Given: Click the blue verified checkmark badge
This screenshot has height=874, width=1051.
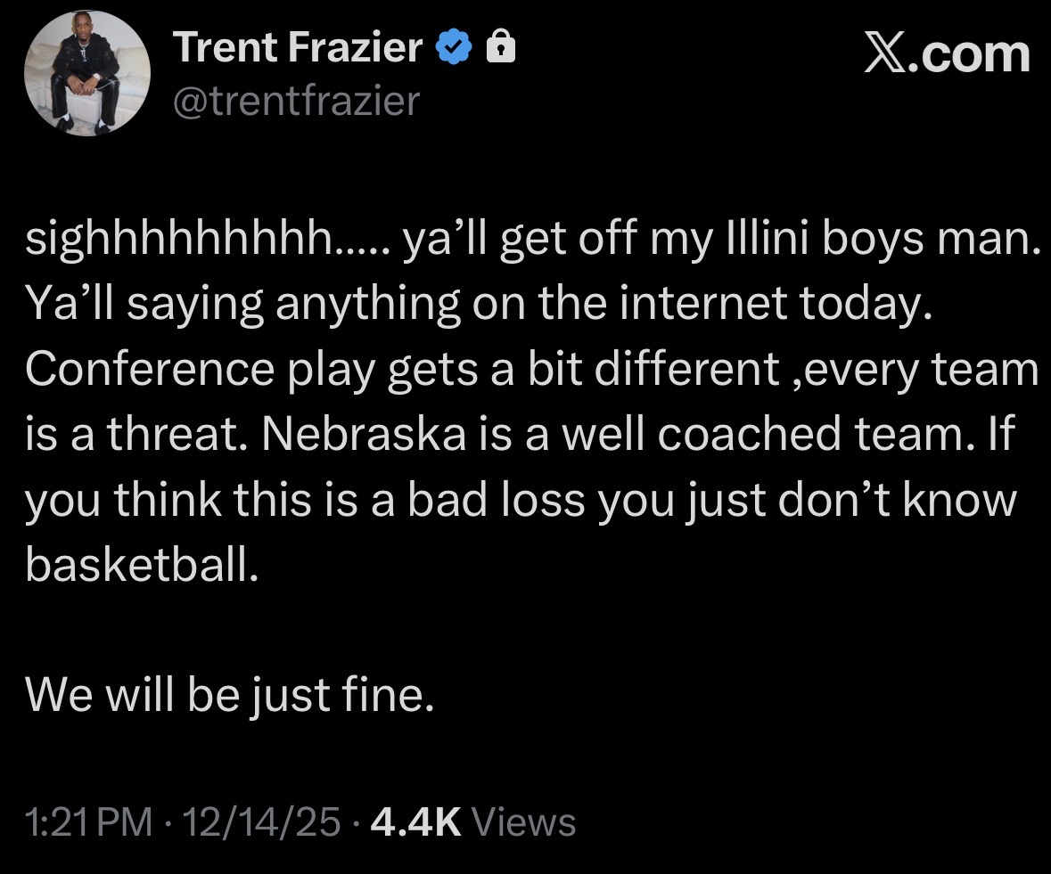Looking at the screenshot, I should pyautogui.click(x=455, y=49).
